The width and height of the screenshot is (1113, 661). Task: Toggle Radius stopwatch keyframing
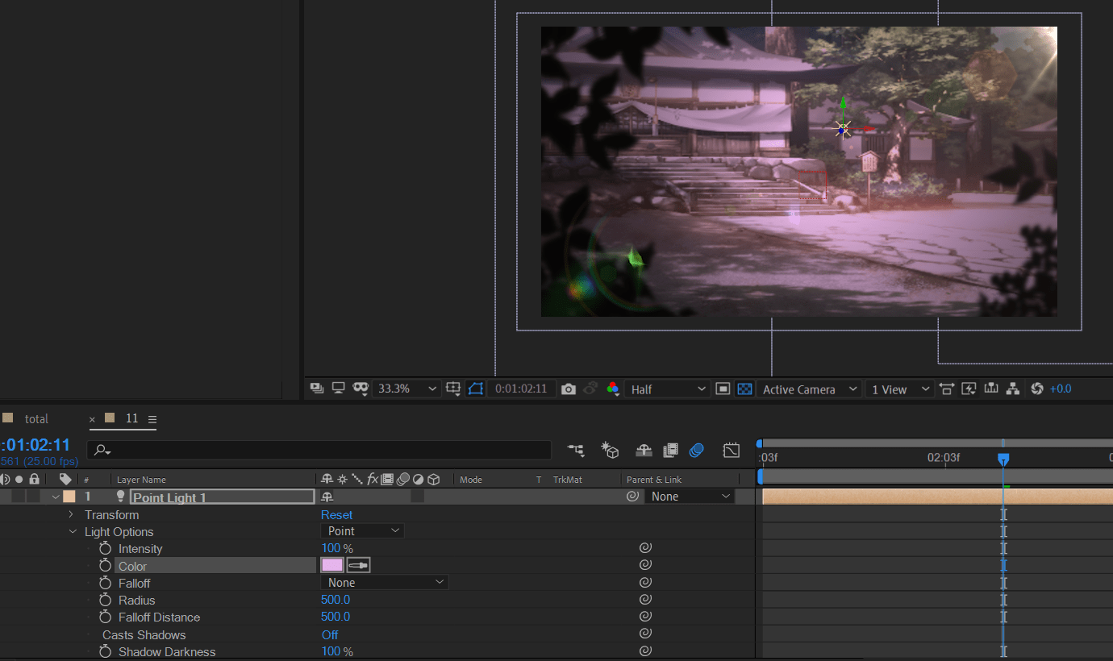(x=105, y=600)
